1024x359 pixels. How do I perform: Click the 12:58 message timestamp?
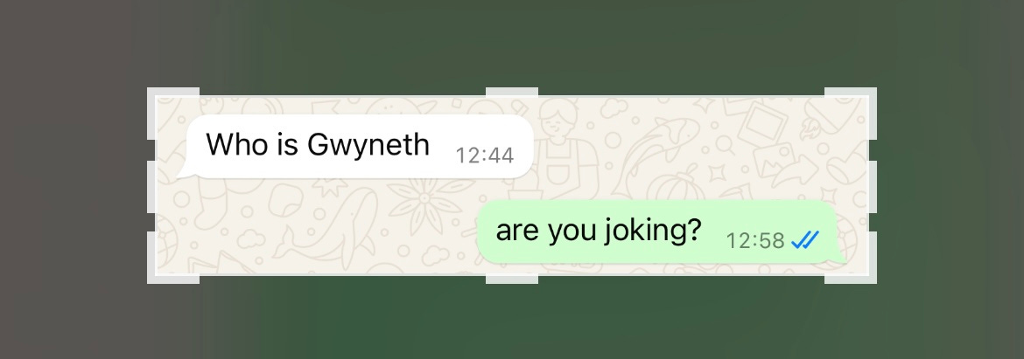pyautogui.click(x=755, y=241)
